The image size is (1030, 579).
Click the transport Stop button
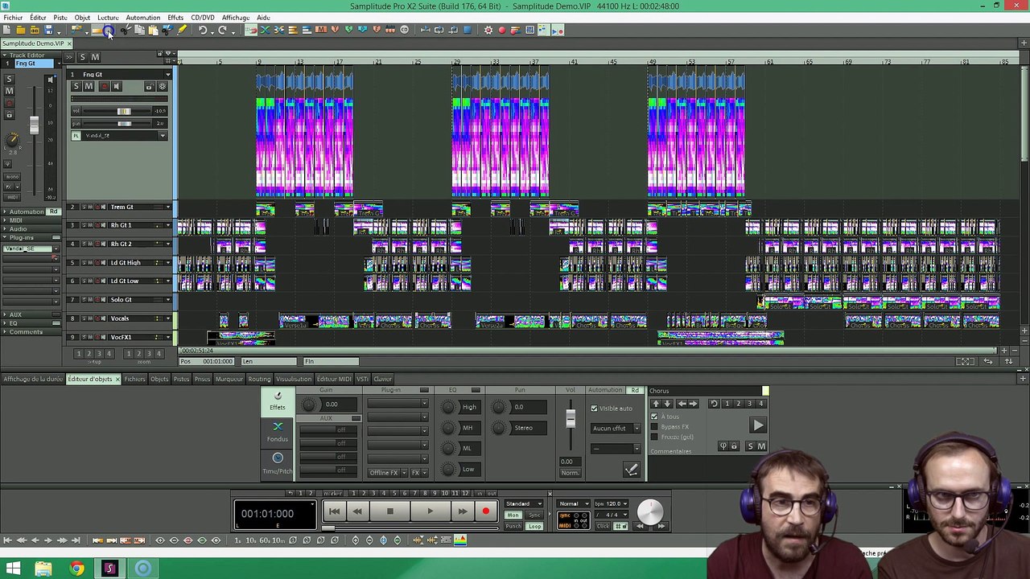390,511
